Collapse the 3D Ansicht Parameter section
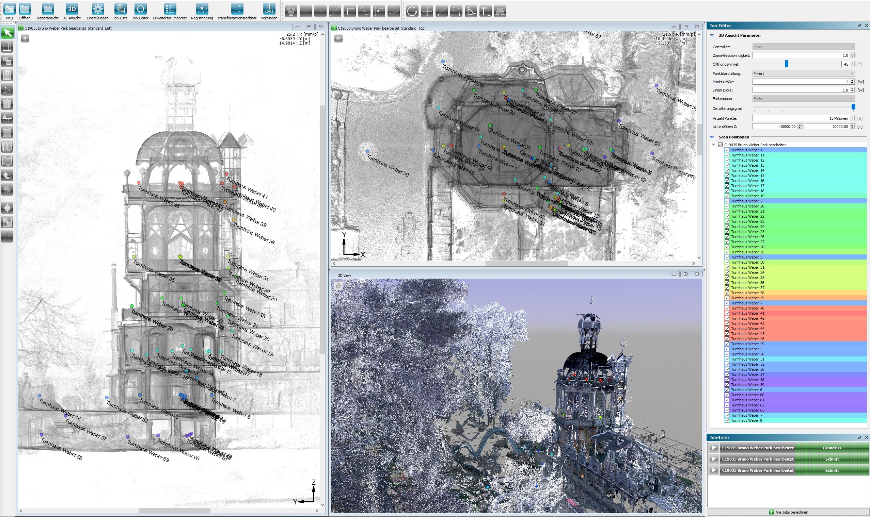The height and width of the screenshot is (517, 870). coord(712,35)
